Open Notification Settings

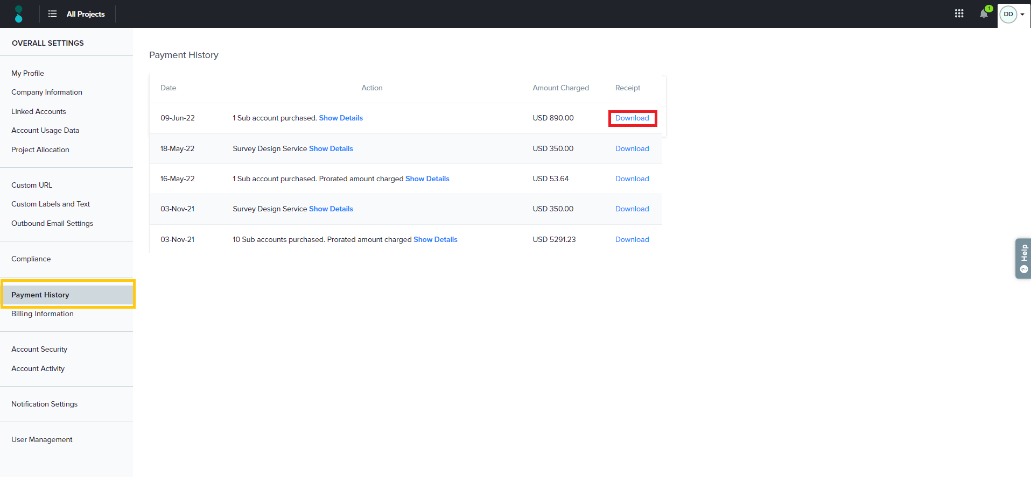point(45,404)
